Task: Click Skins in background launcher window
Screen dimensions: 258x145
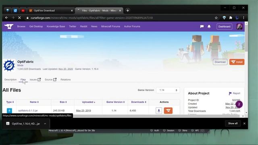Action: (185, 130)
